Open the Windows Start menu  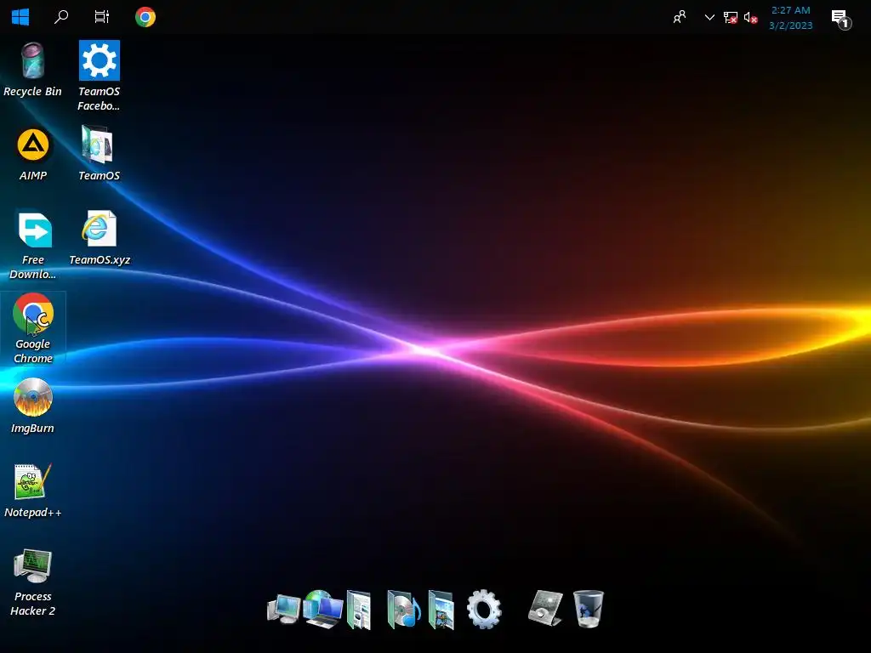click(20, 17)
